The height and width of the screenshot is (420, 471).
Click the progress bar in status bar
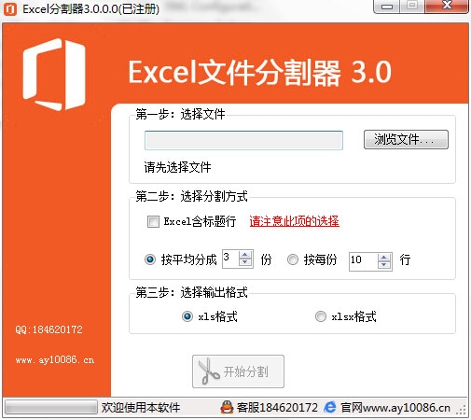pos(51,407)
